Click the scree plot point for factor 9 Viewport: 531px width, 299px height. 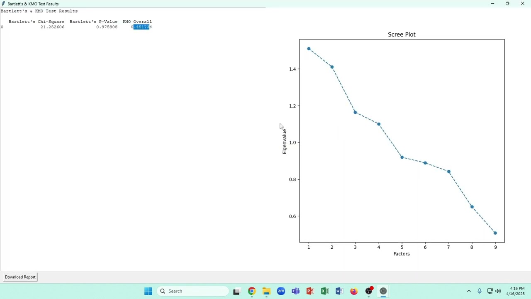point(495,233)
